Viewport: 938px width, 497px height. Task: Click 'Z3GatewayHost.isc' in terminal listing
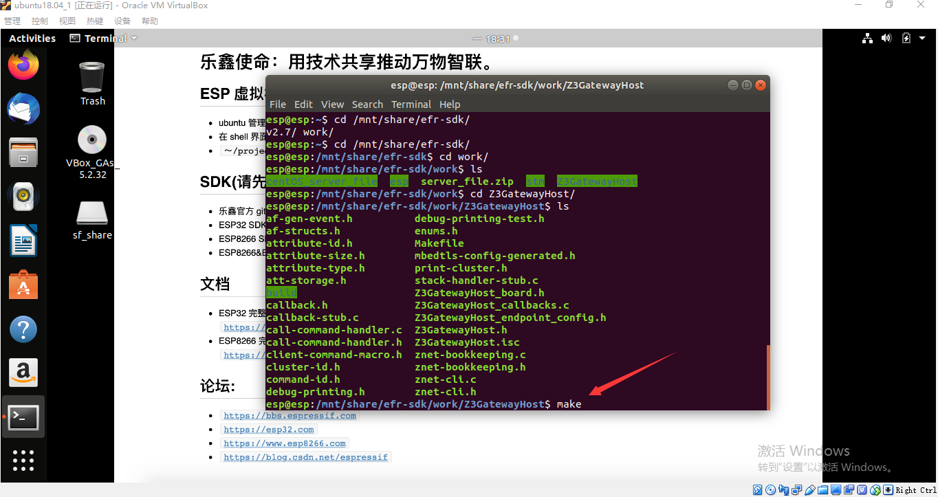467,342
